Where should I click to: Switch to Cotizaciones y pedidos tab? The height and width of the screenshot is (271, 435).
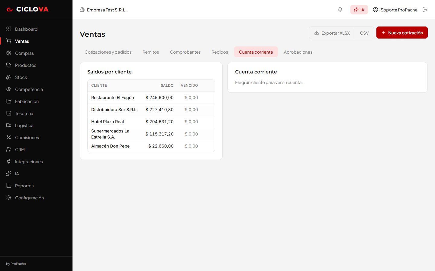point(108,52)
